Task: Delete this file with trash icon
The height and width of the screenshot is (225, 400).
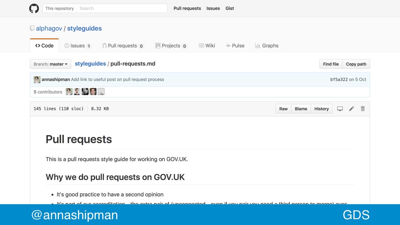Action: pos(362,109)
